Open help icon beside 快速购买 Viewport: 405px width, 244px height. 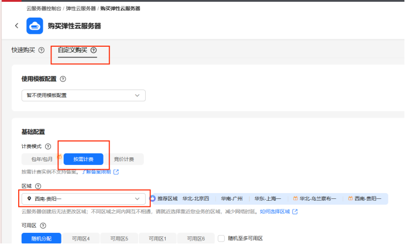(x=42, y=50)
